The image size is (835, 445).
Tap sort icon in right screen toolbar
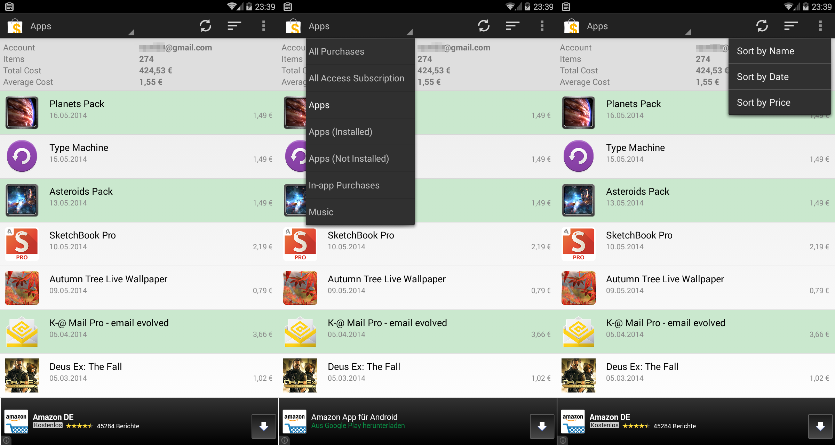[791, 26]
